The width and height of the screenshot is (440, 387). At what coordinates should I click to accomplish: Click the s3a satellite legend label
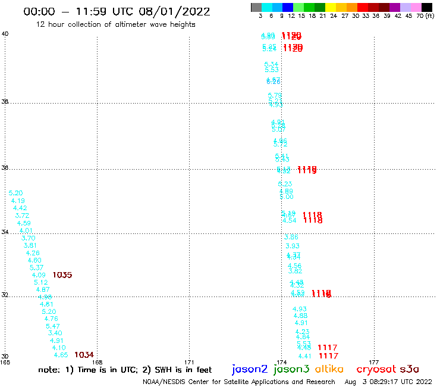tap(409, 369)
